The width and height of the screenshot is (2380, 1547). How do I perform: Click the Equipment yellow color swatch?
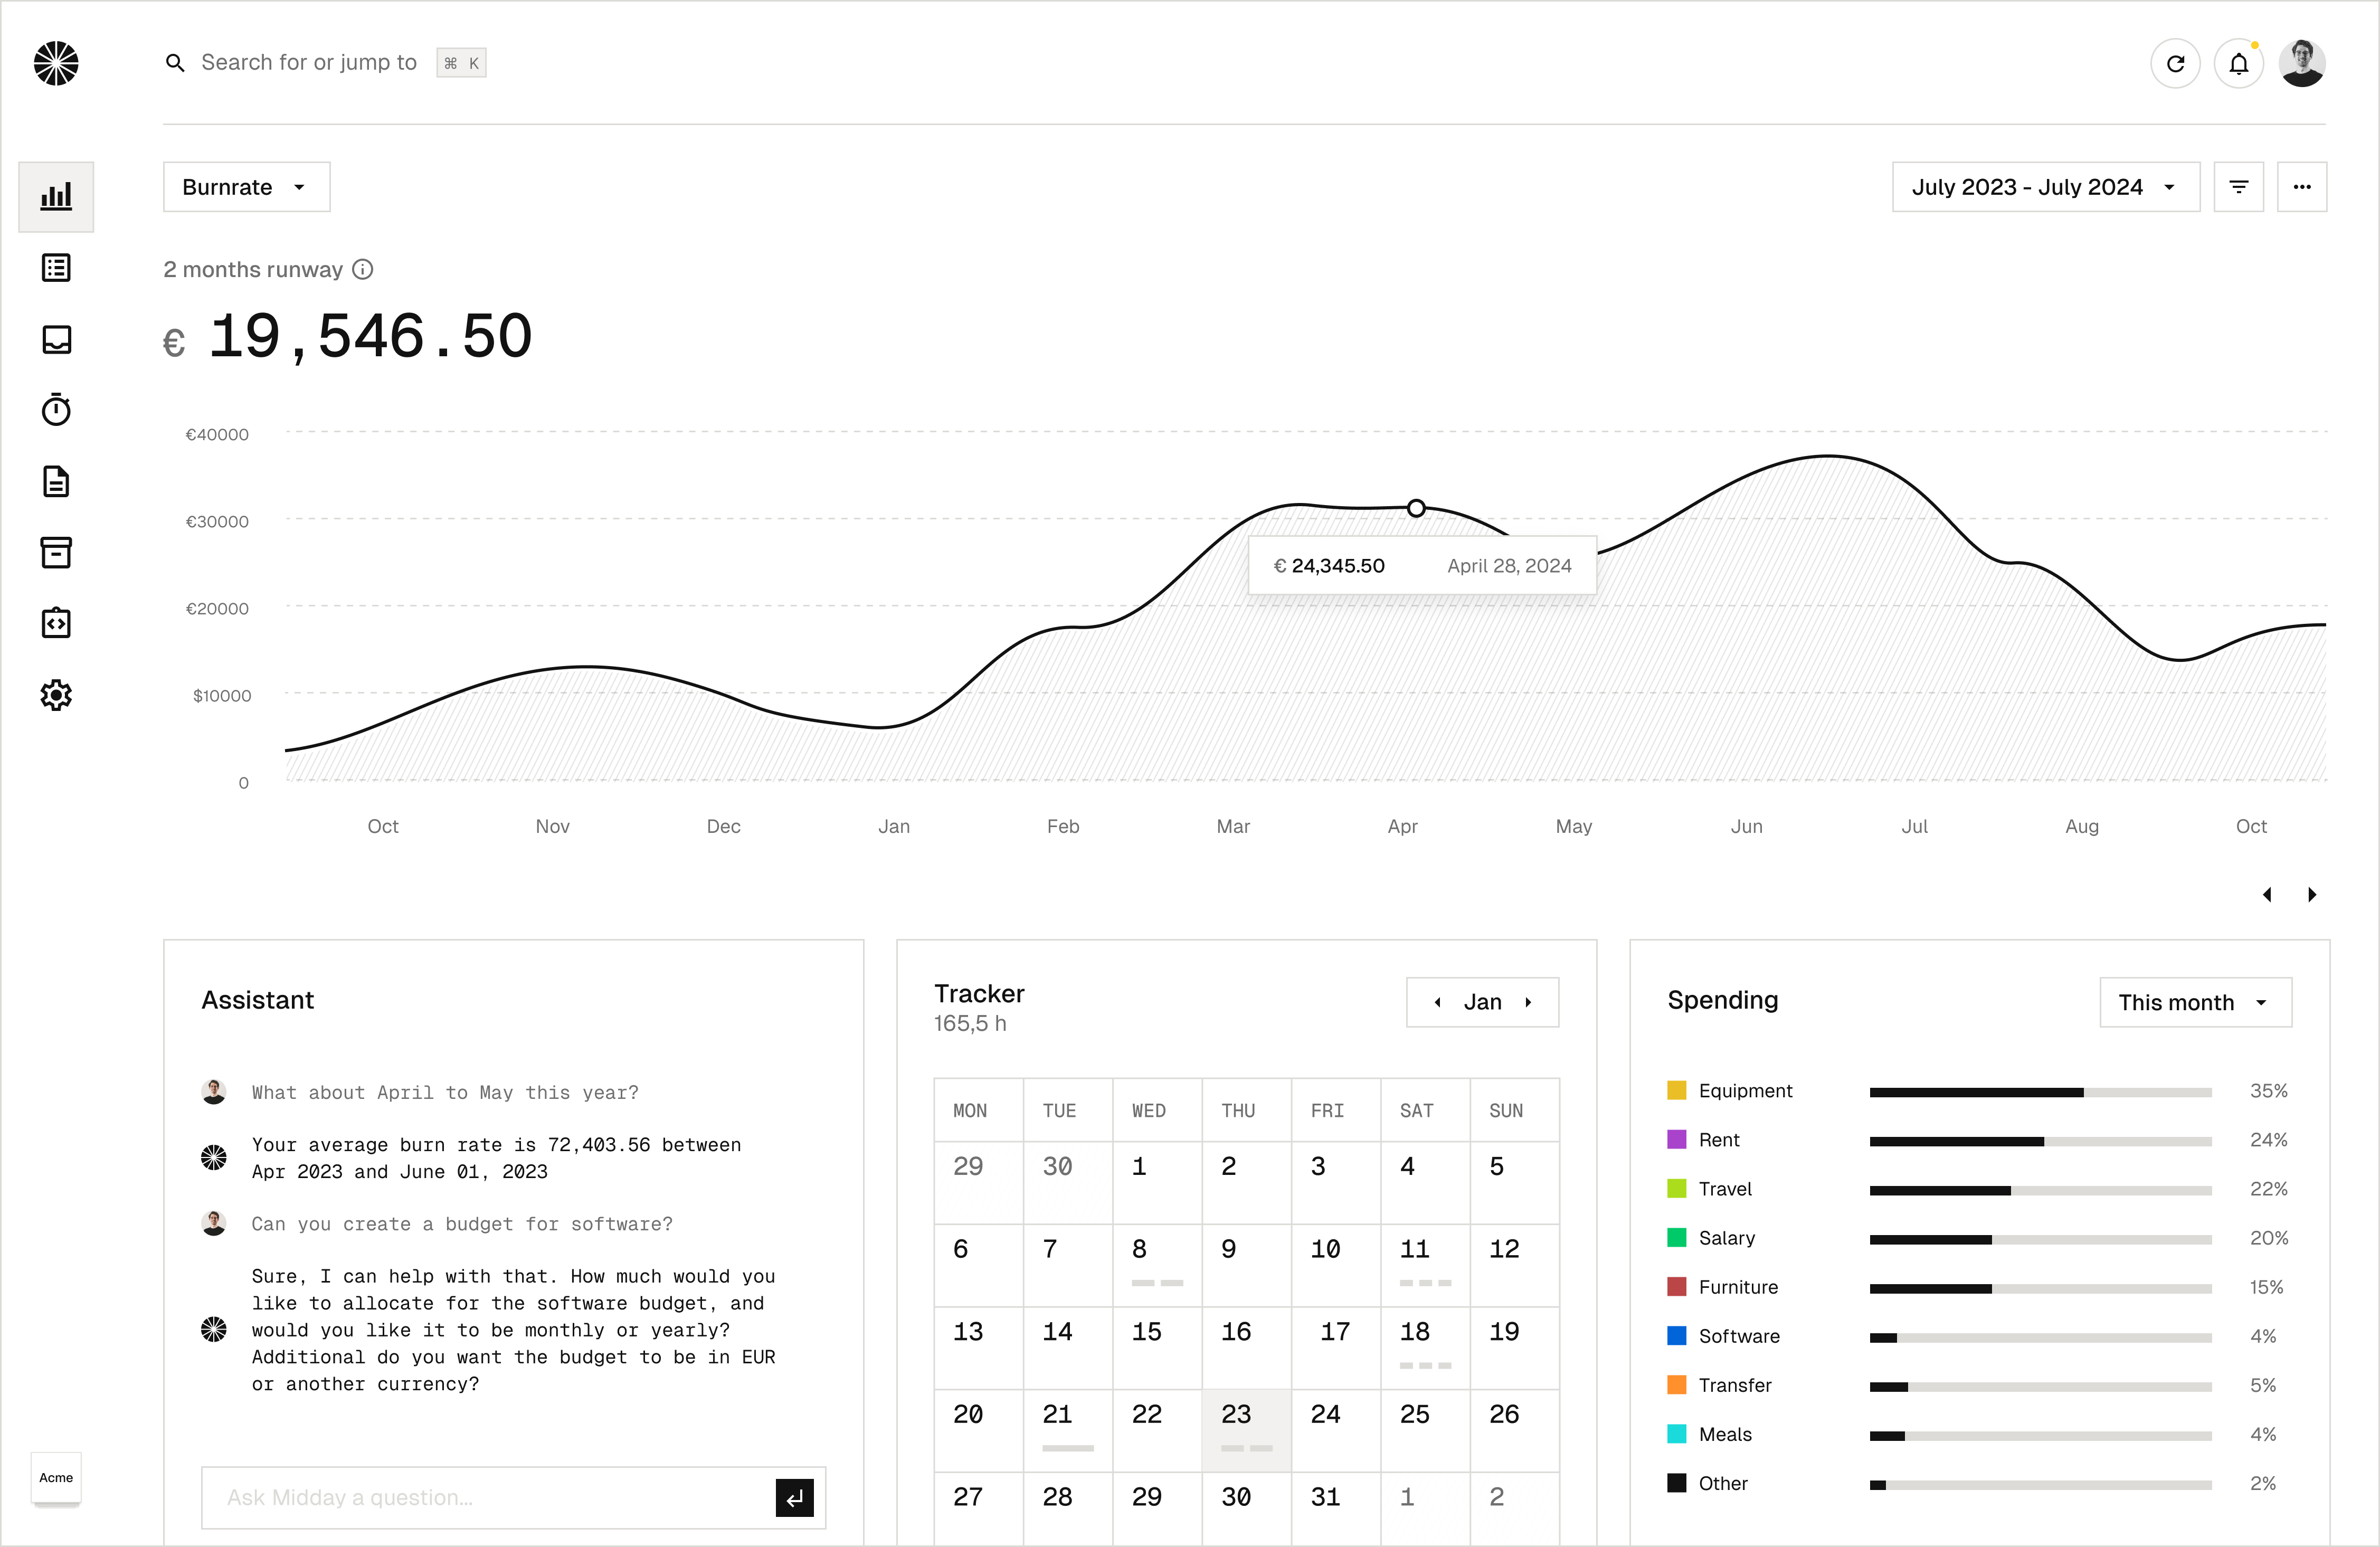(1676, 1090)
